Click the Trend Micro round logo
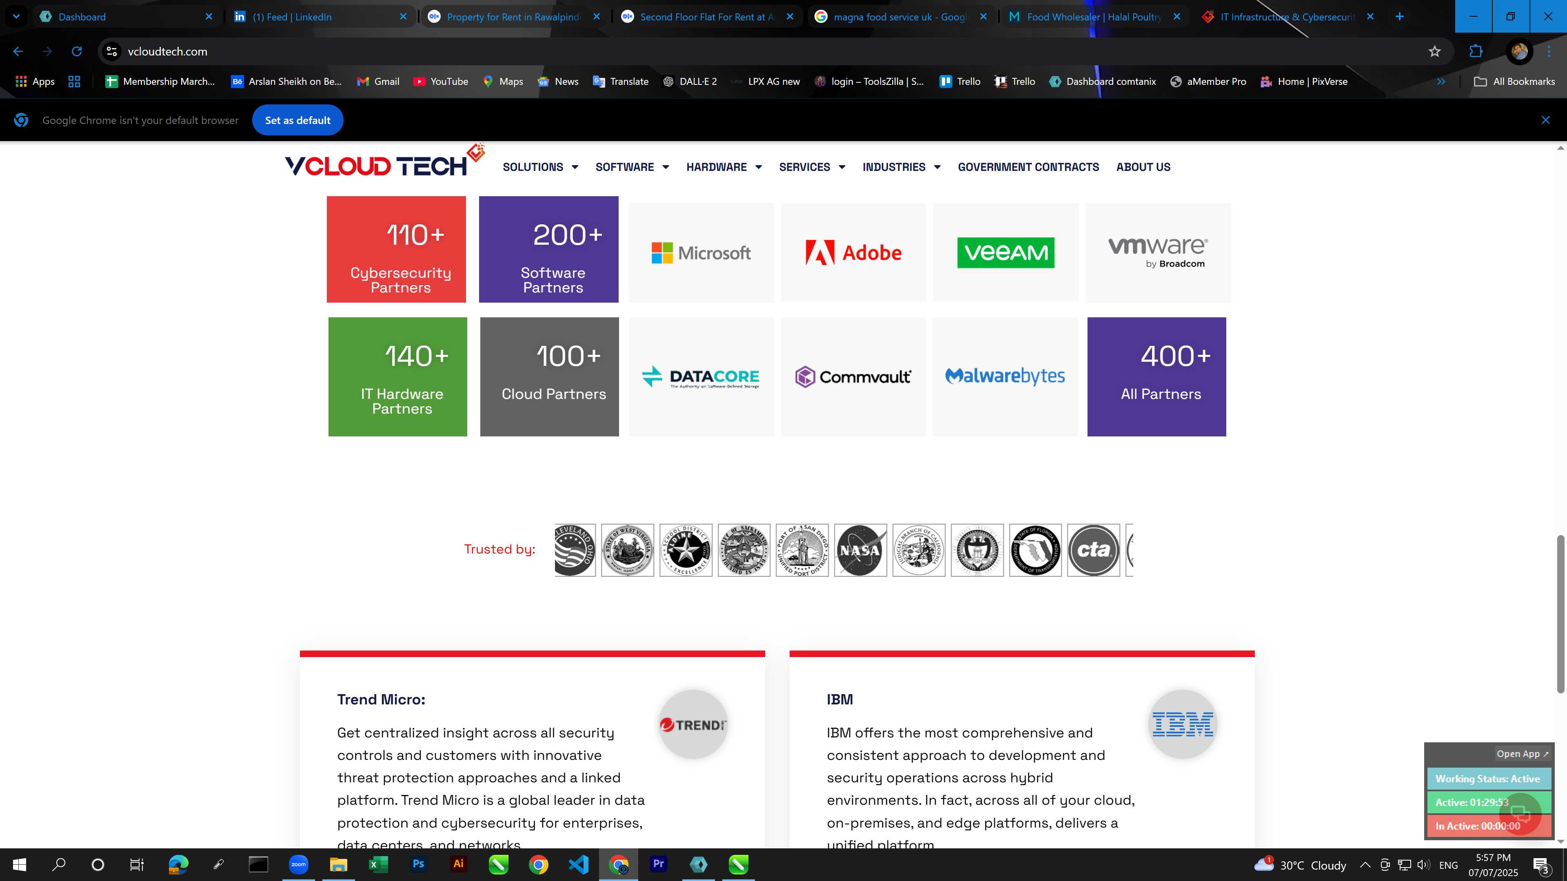1567x881 pixels. [x=693, y=724]
